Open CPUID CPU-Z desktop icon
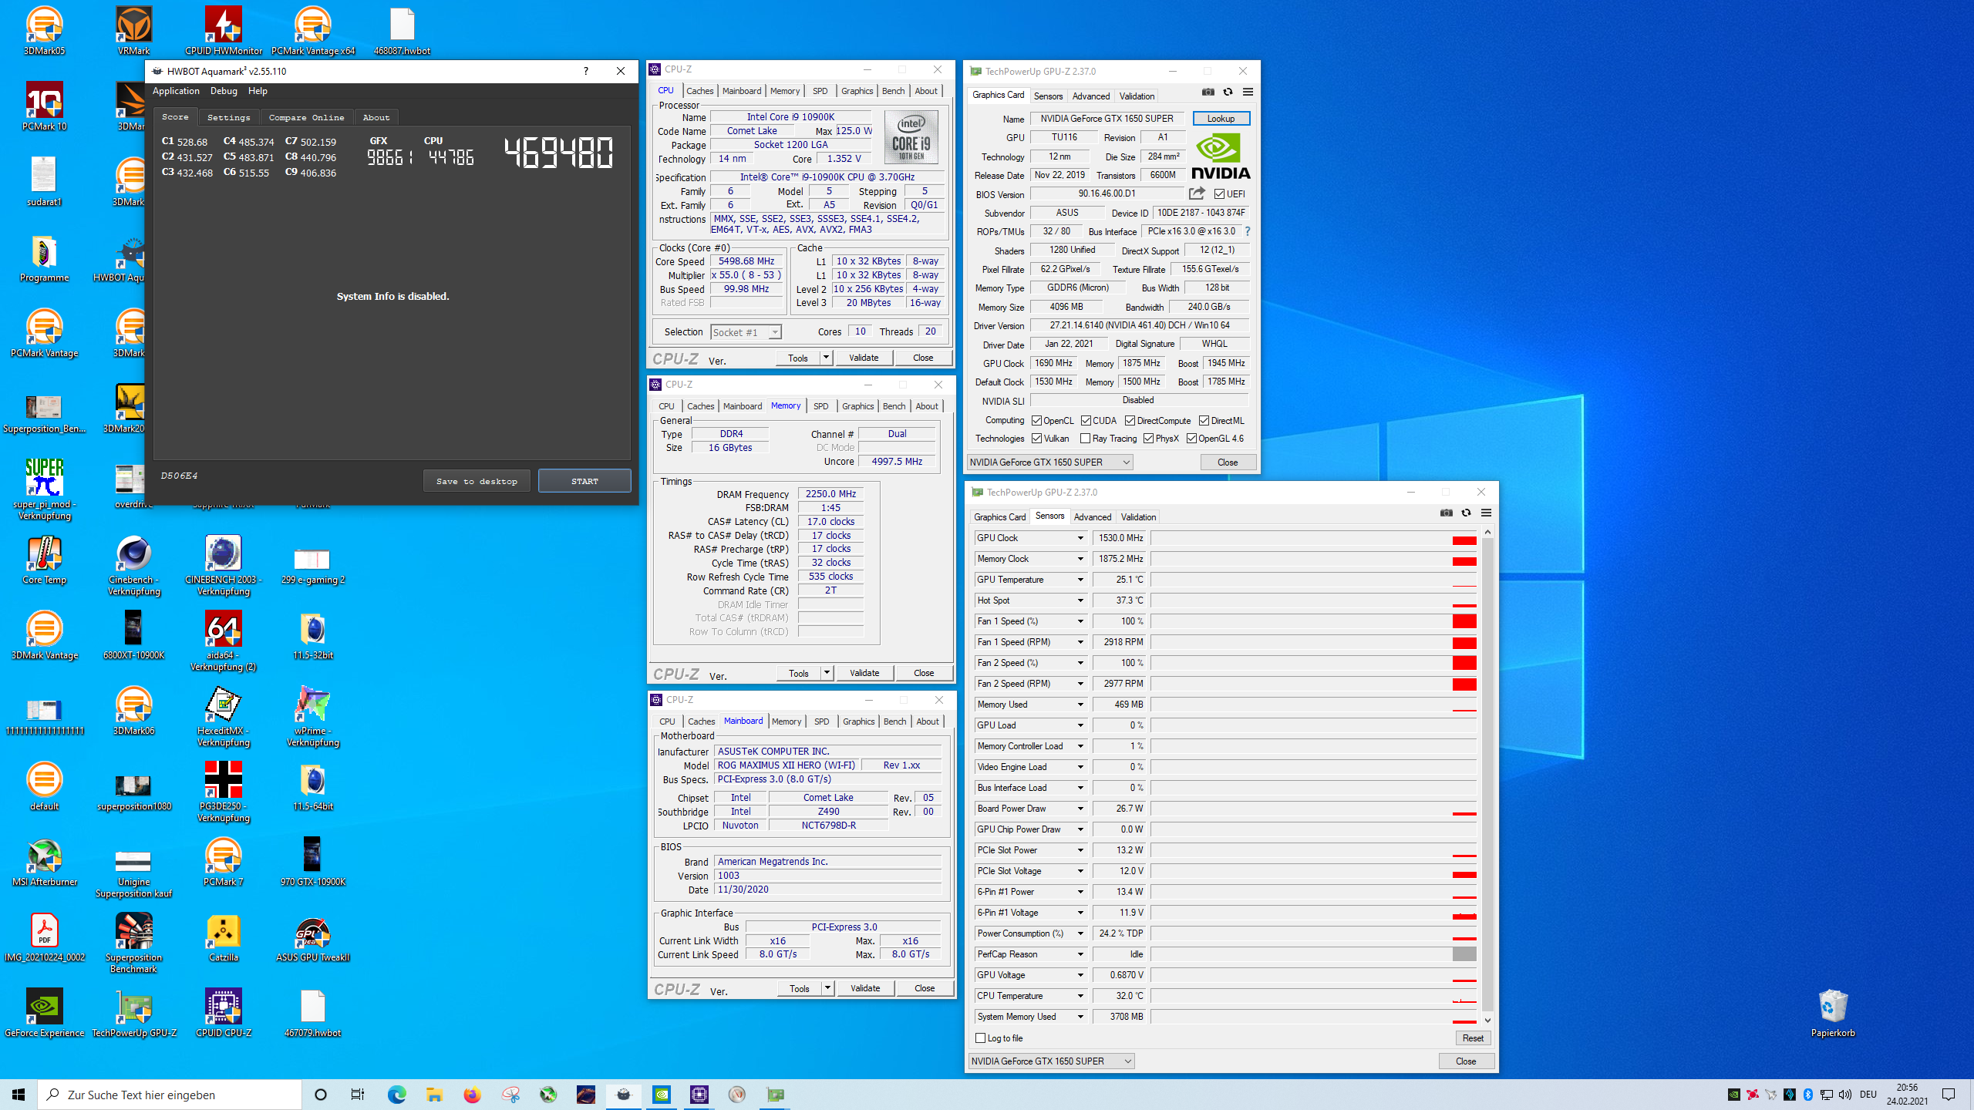This screenshot has width=1974, height=1110. click(224, 1013)
